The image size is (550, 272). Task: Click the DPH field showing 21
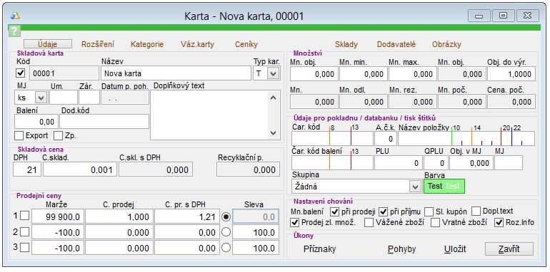pos(27,169)
